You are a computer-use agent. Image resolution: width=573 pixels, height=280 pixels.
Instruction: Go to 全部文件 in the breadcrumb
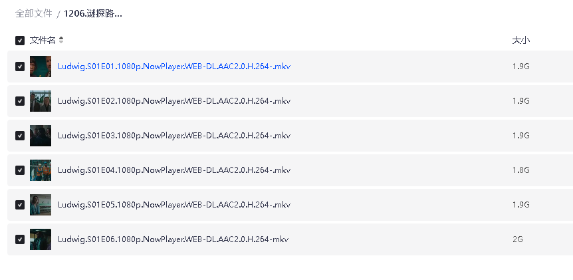[34, 13]
